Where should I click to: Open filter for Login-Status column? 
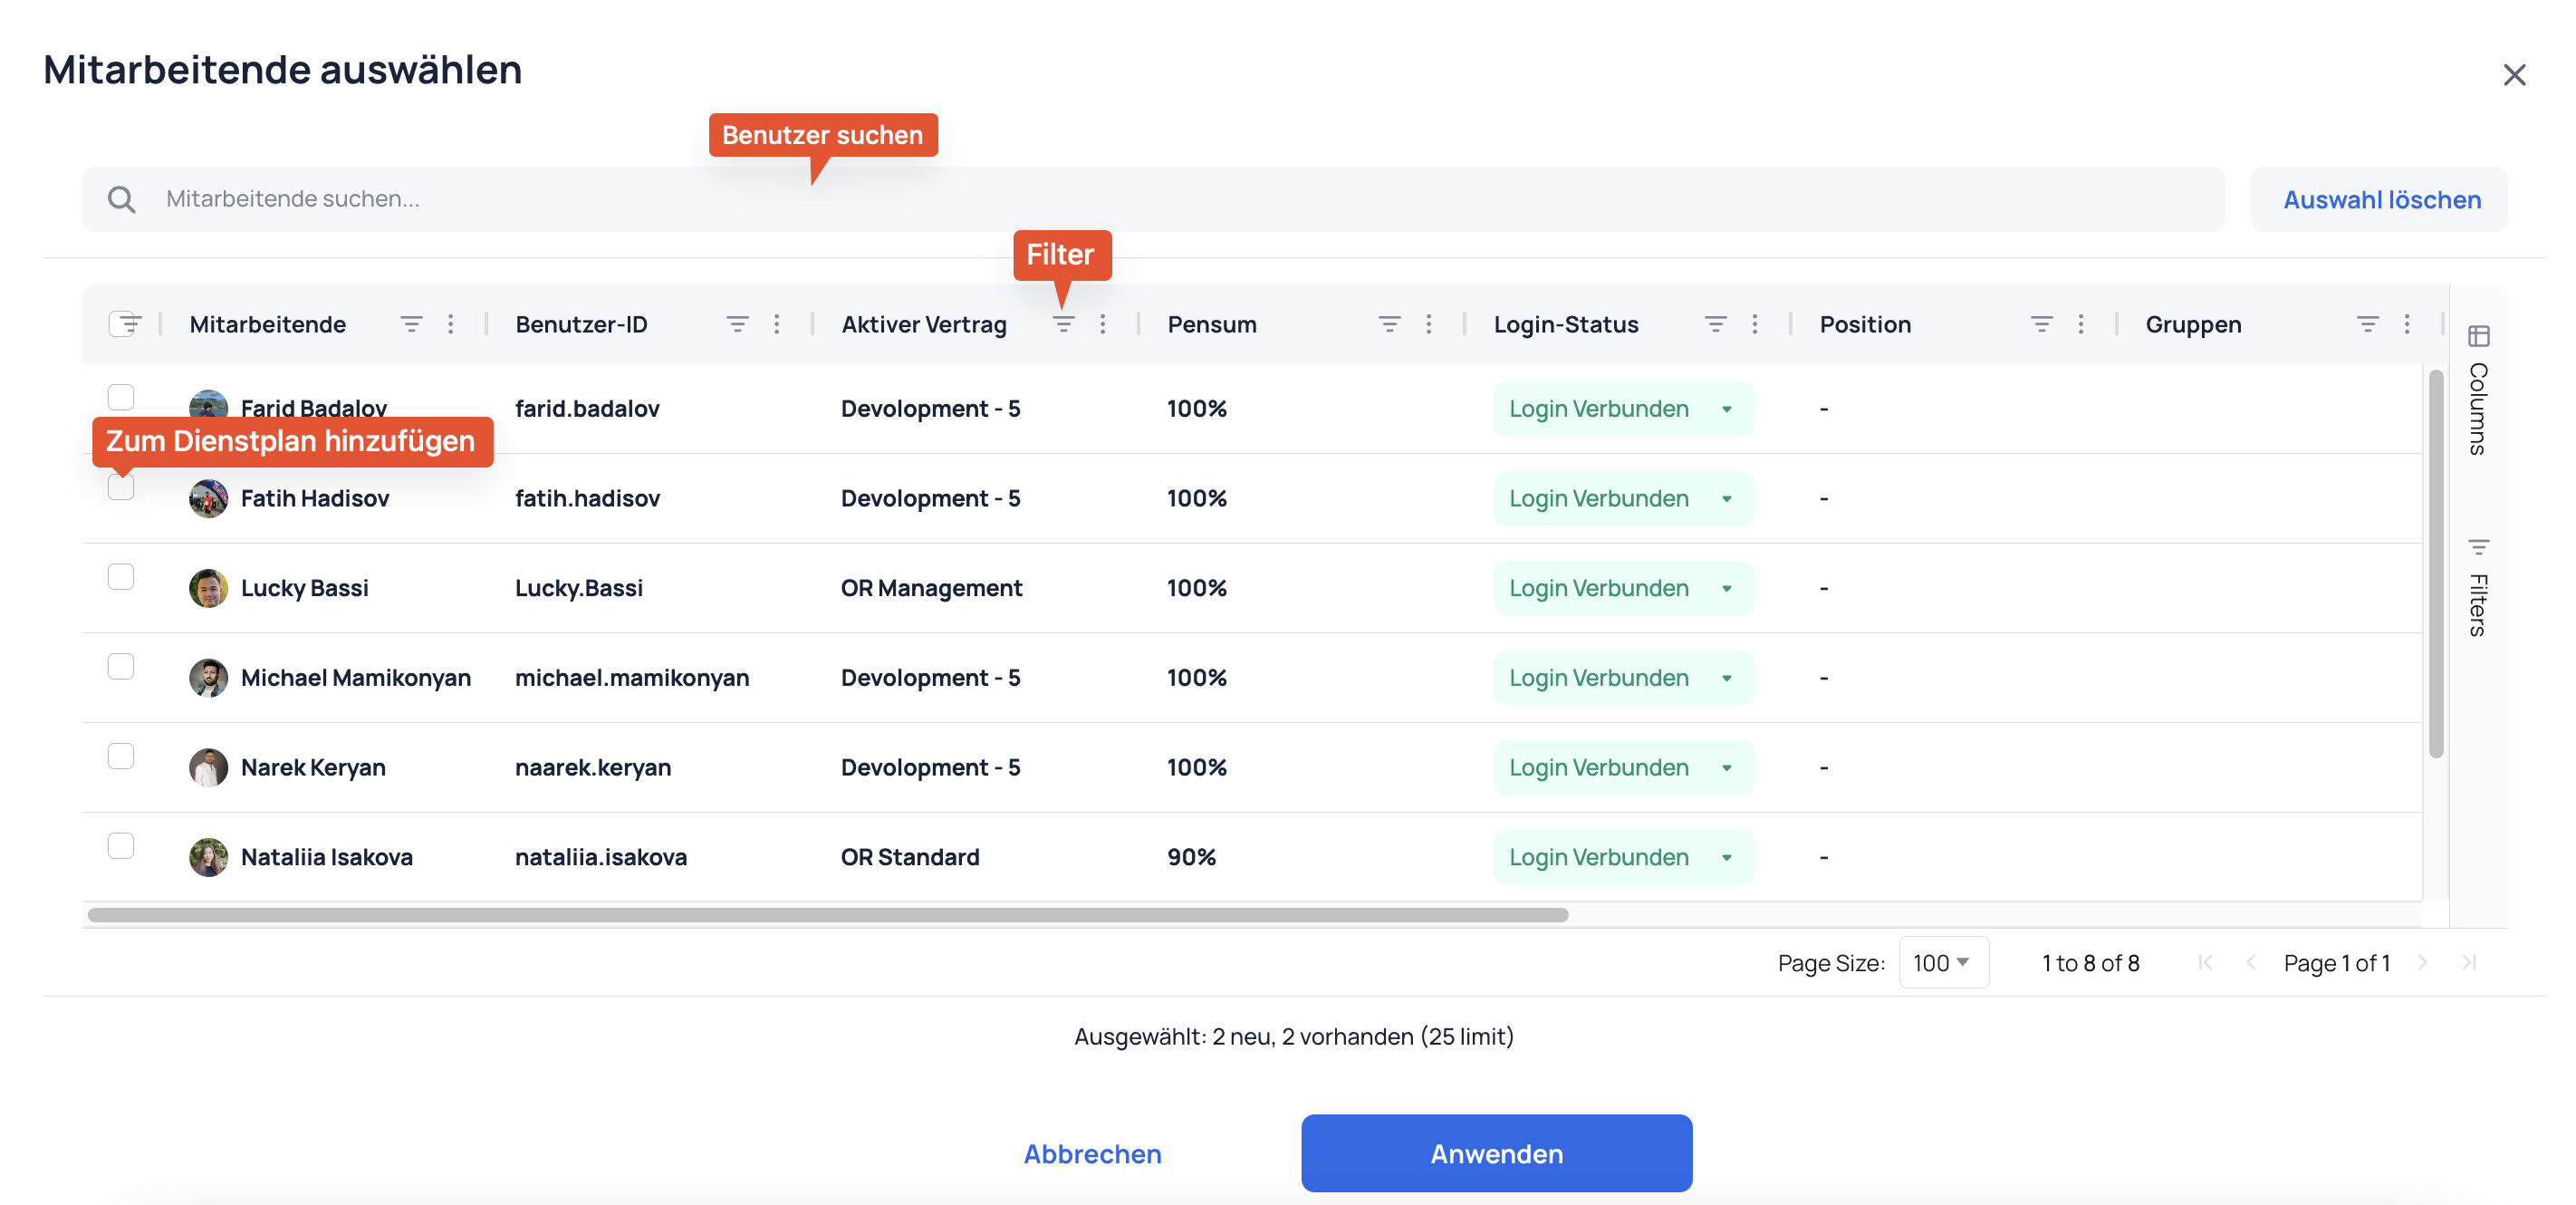tap(1715, 324)
